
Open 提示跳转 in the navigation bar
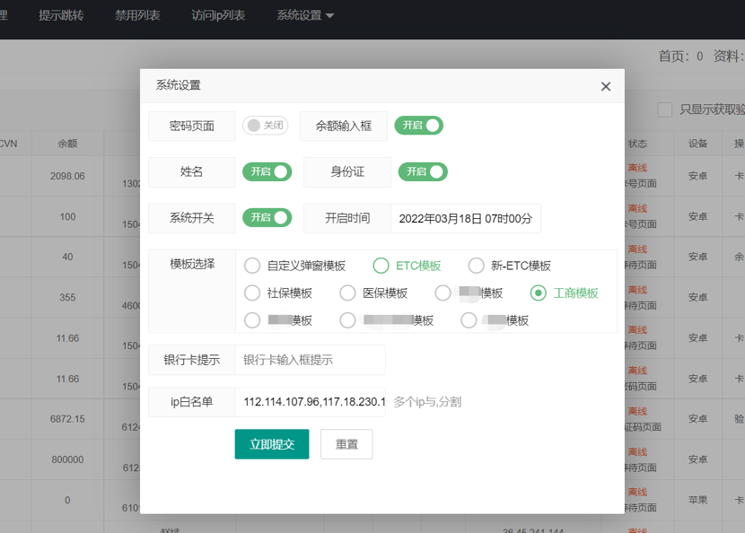pyautogui.click(x=61, y=15)
